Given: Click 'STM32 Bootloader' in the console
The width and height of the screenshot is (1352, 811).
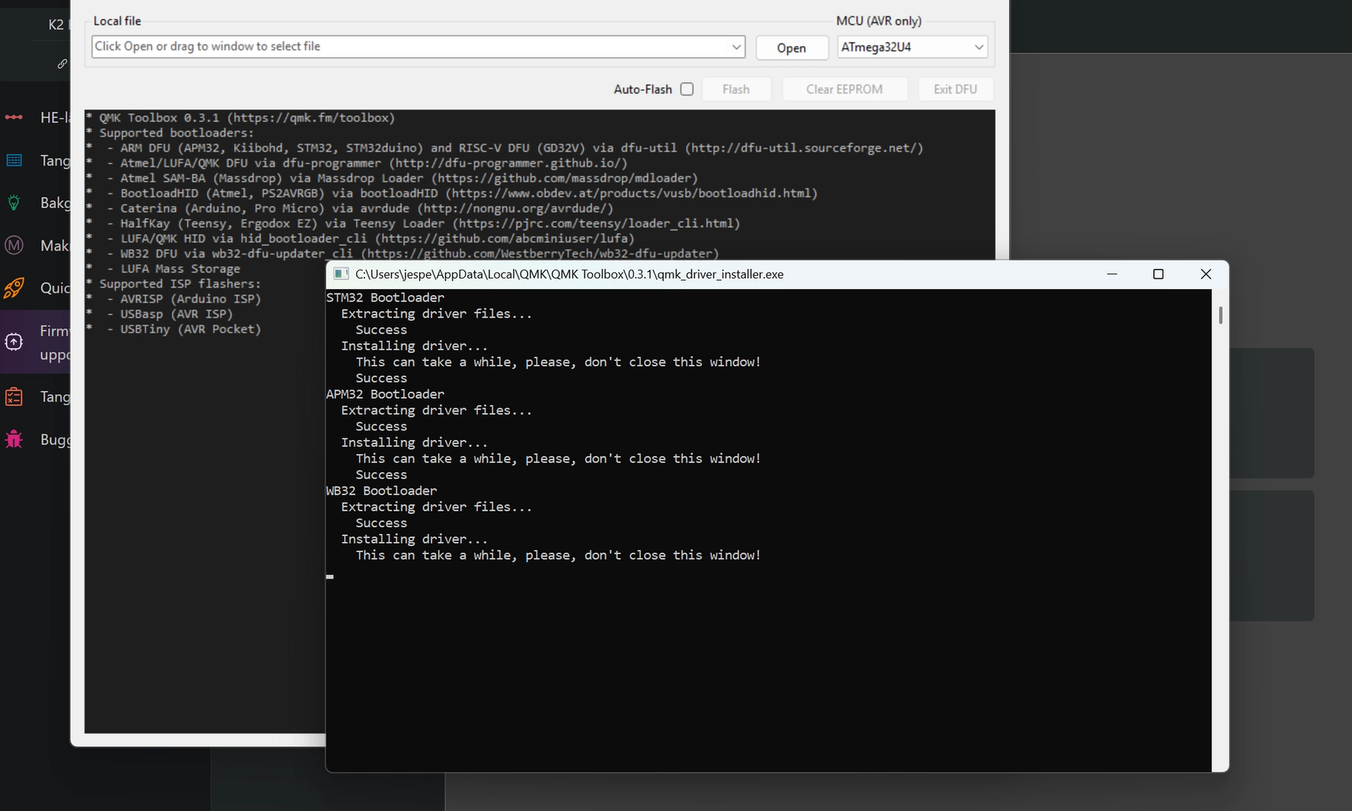Looking at the screenshot, I should (385, 297).
